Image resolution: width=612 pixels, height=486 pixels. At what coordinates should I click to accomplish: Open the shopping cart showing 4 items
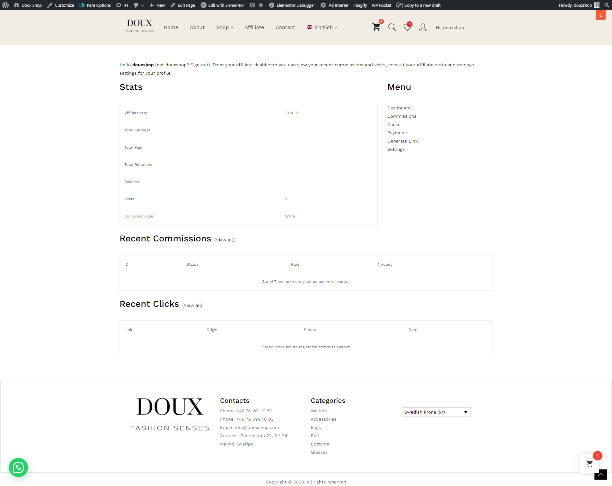tap(376, 27)
